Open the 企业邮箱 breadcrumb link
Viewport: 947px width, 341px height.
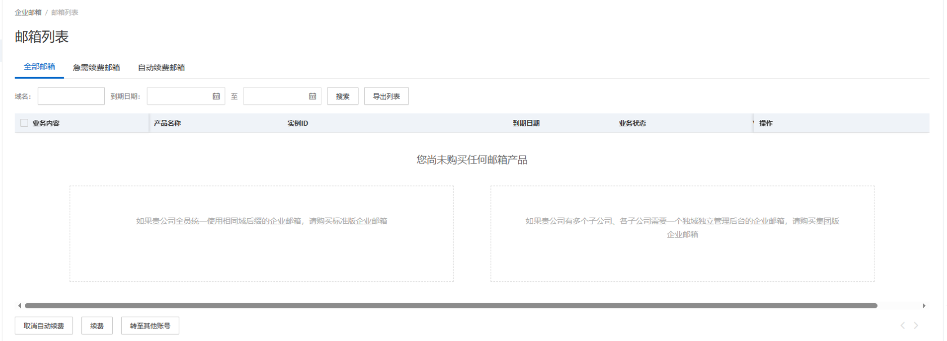[x=28, y=12]
